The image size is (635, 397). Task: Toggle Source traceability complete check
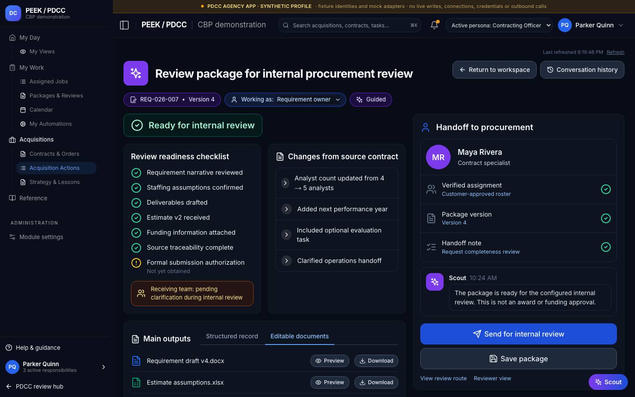tap(136, 248)
